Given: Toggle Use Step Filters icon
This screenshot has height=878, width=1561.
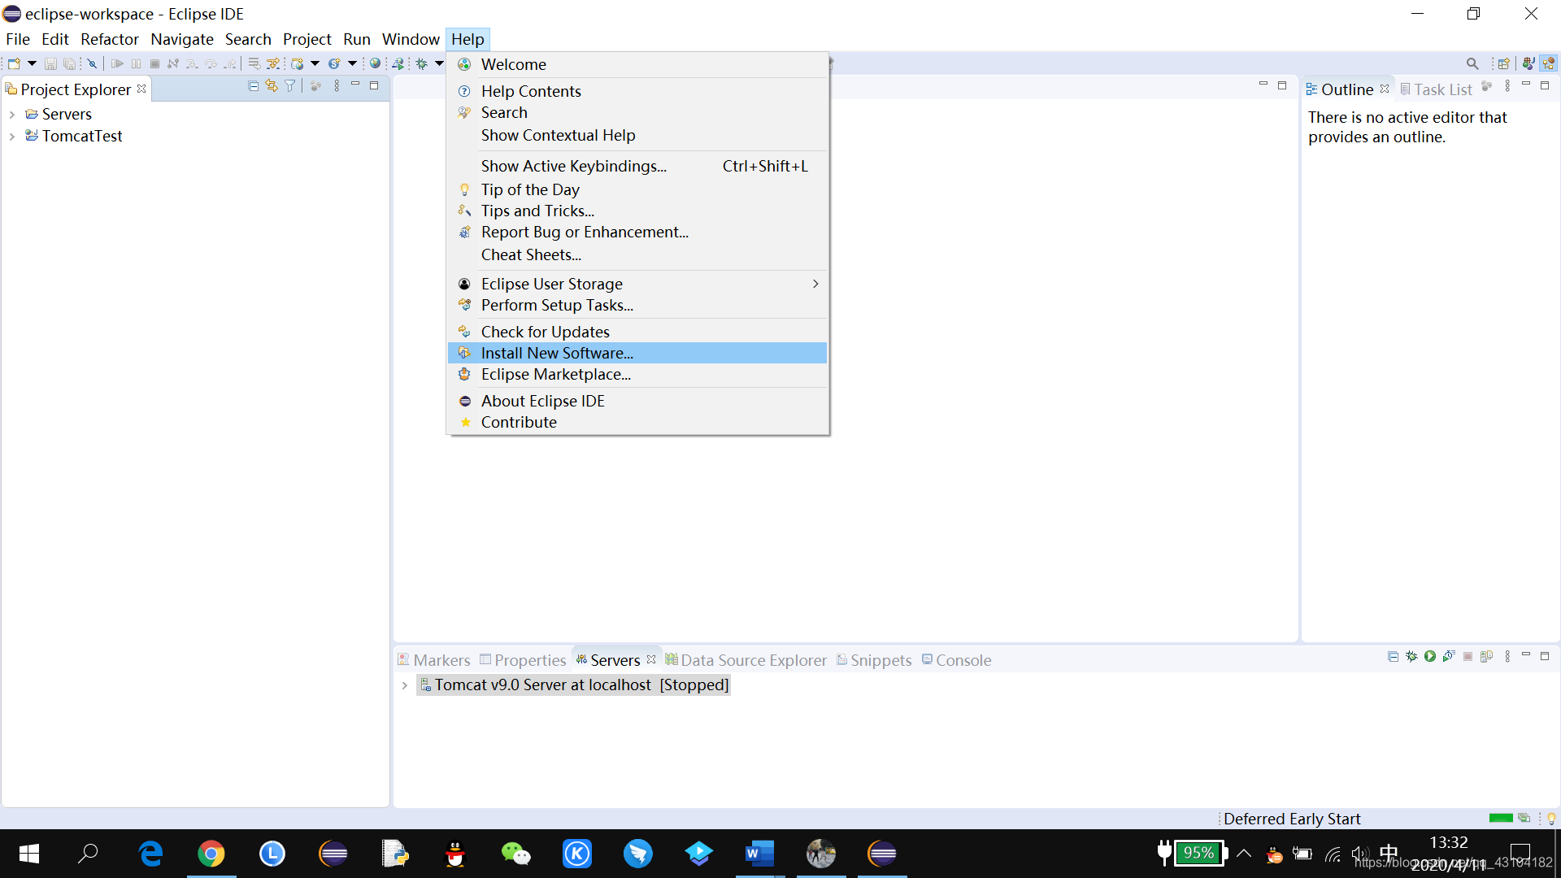Looking at the screenshot, I should pos(272,63).
